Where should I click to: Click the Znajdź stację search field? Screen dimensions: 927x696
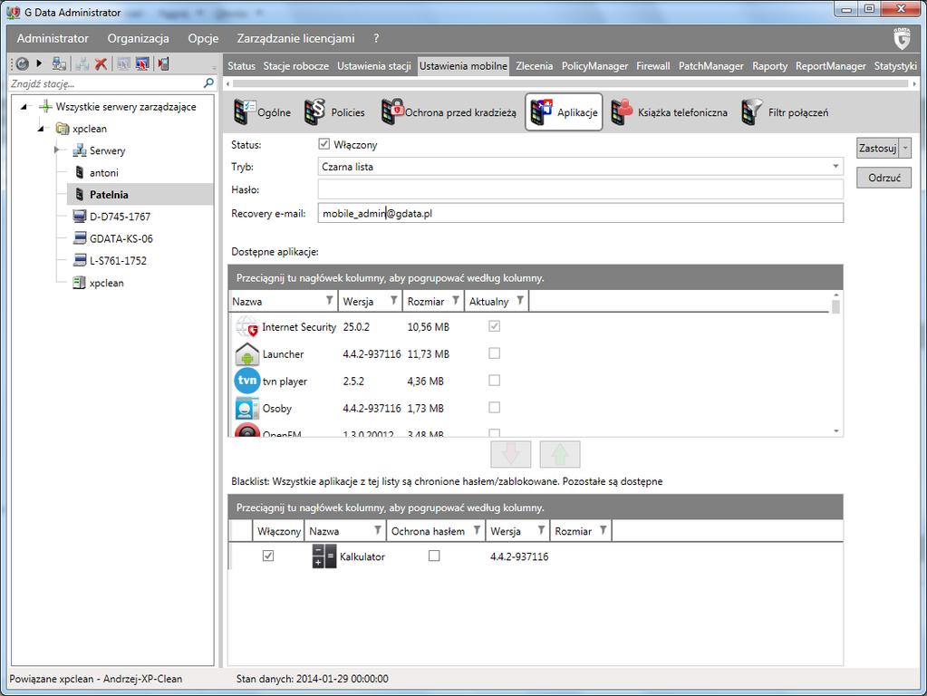click(106, 83)
